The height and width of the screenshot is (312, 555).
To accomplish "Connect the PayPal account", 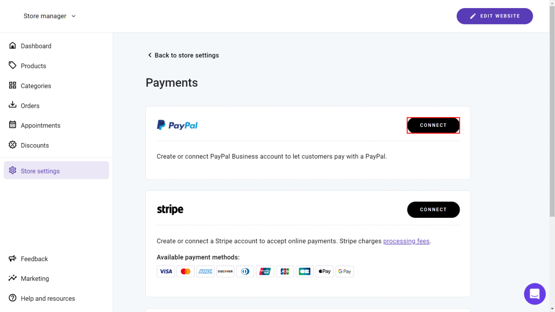I will pyautogui.click(x=433, y=125).
